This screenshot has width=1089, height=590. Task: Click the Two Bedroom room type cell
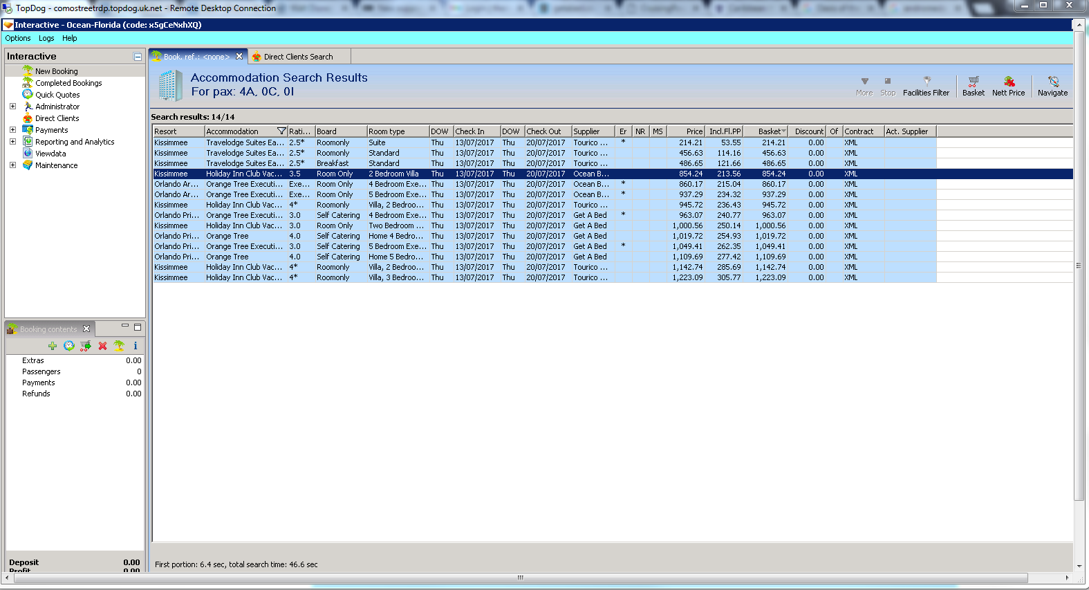click(x=396, y=226)
